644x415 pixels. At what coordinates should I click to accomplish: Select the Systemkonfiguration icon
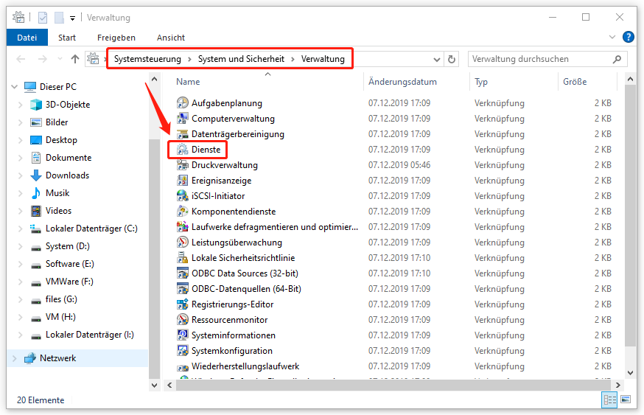coord(182,350)
